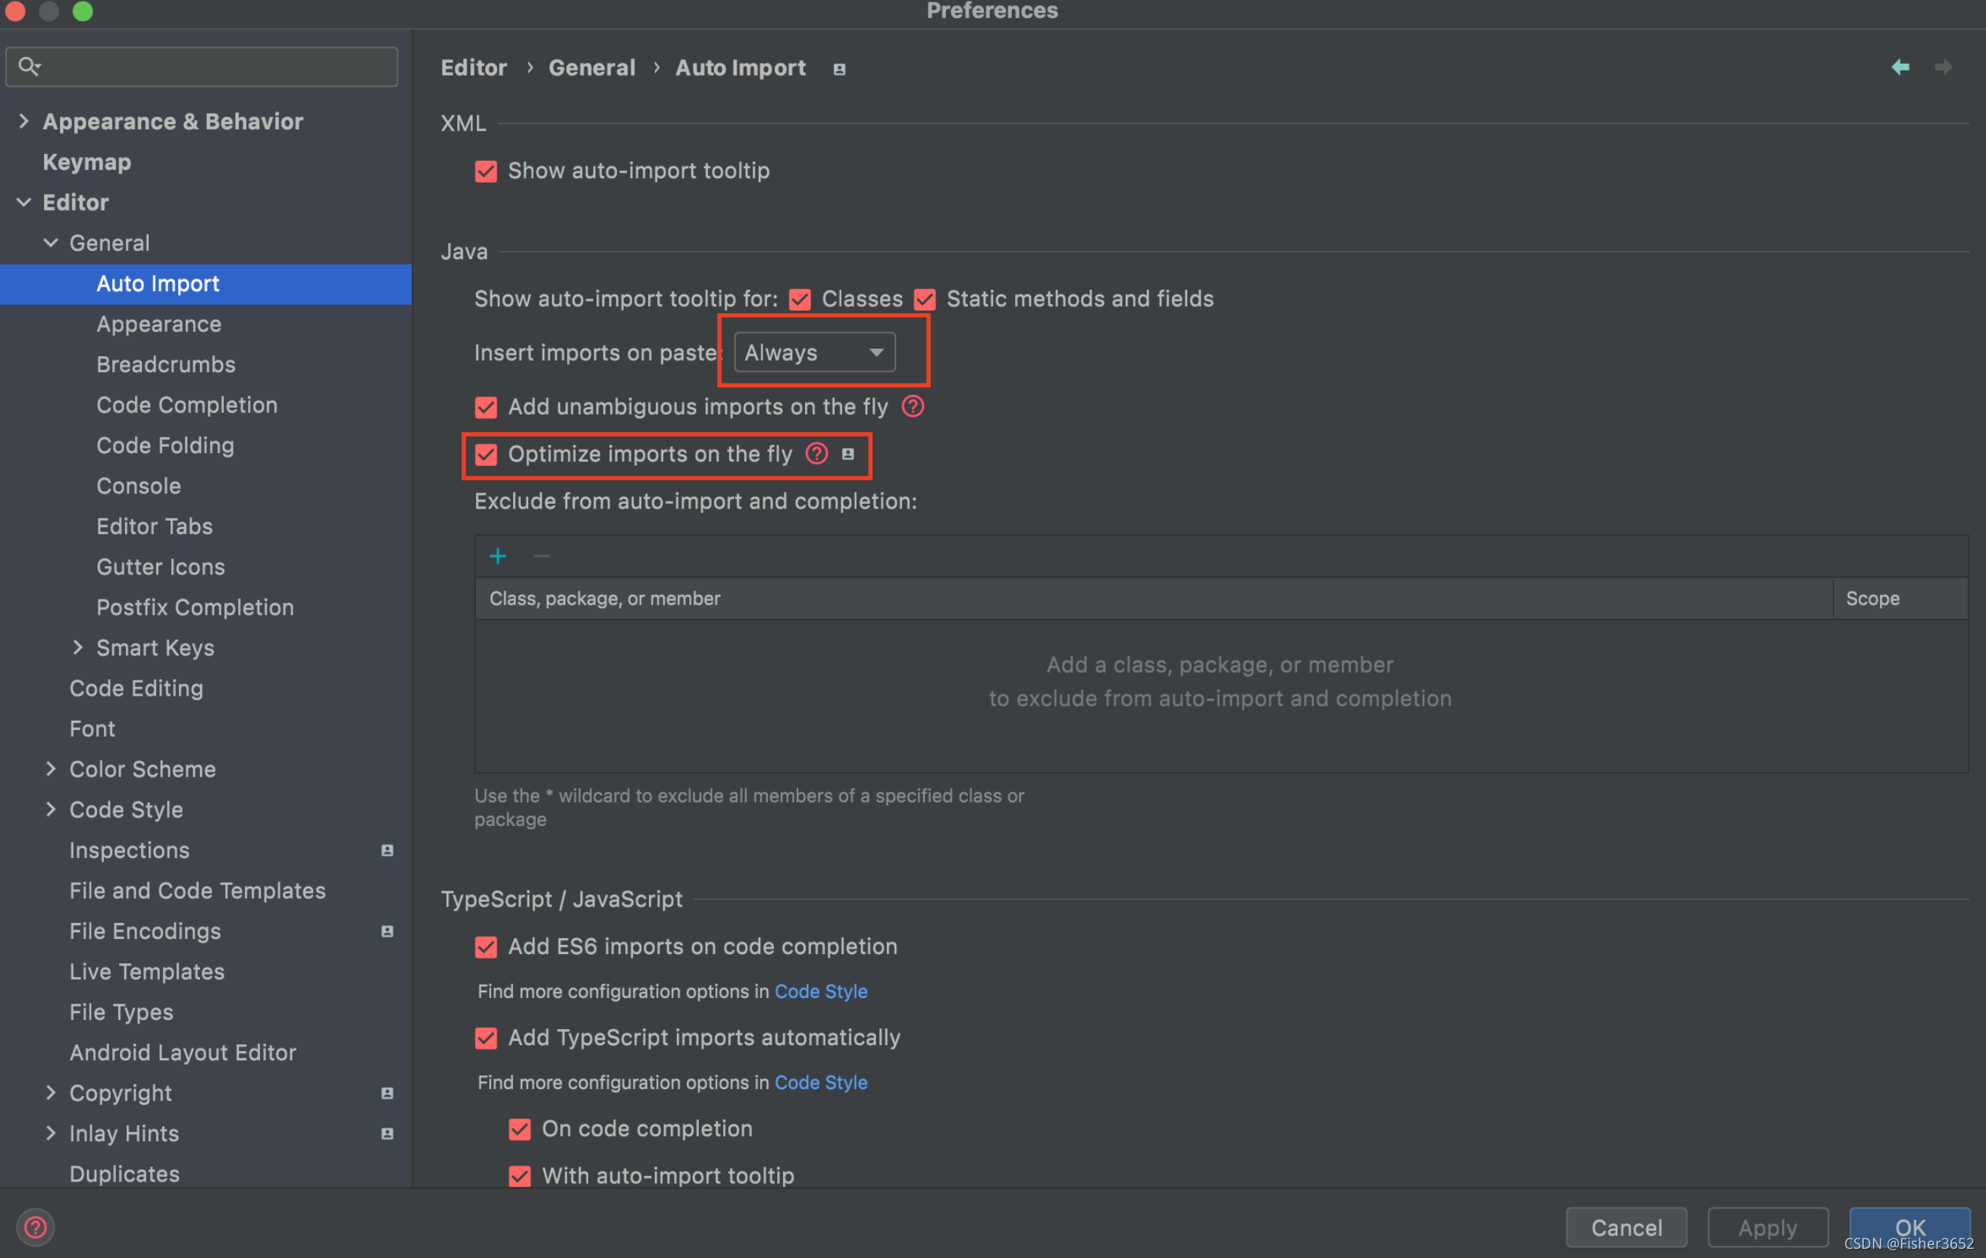Click the forward navigation arrow
The height and width of the screenshot is (1258, 1986).
click(1943, 67)
